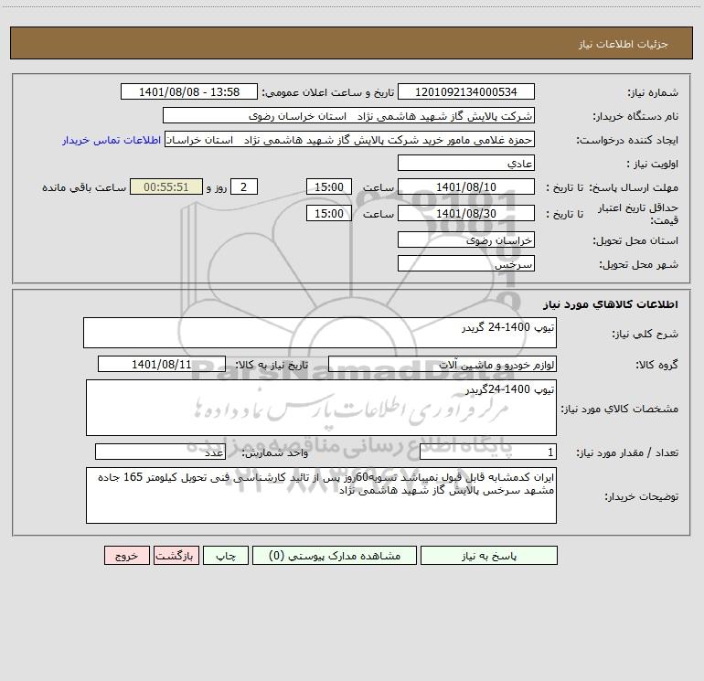
Task: Open 'اطلاعات تماس خریدار' link
Action: tap(112, 140)
